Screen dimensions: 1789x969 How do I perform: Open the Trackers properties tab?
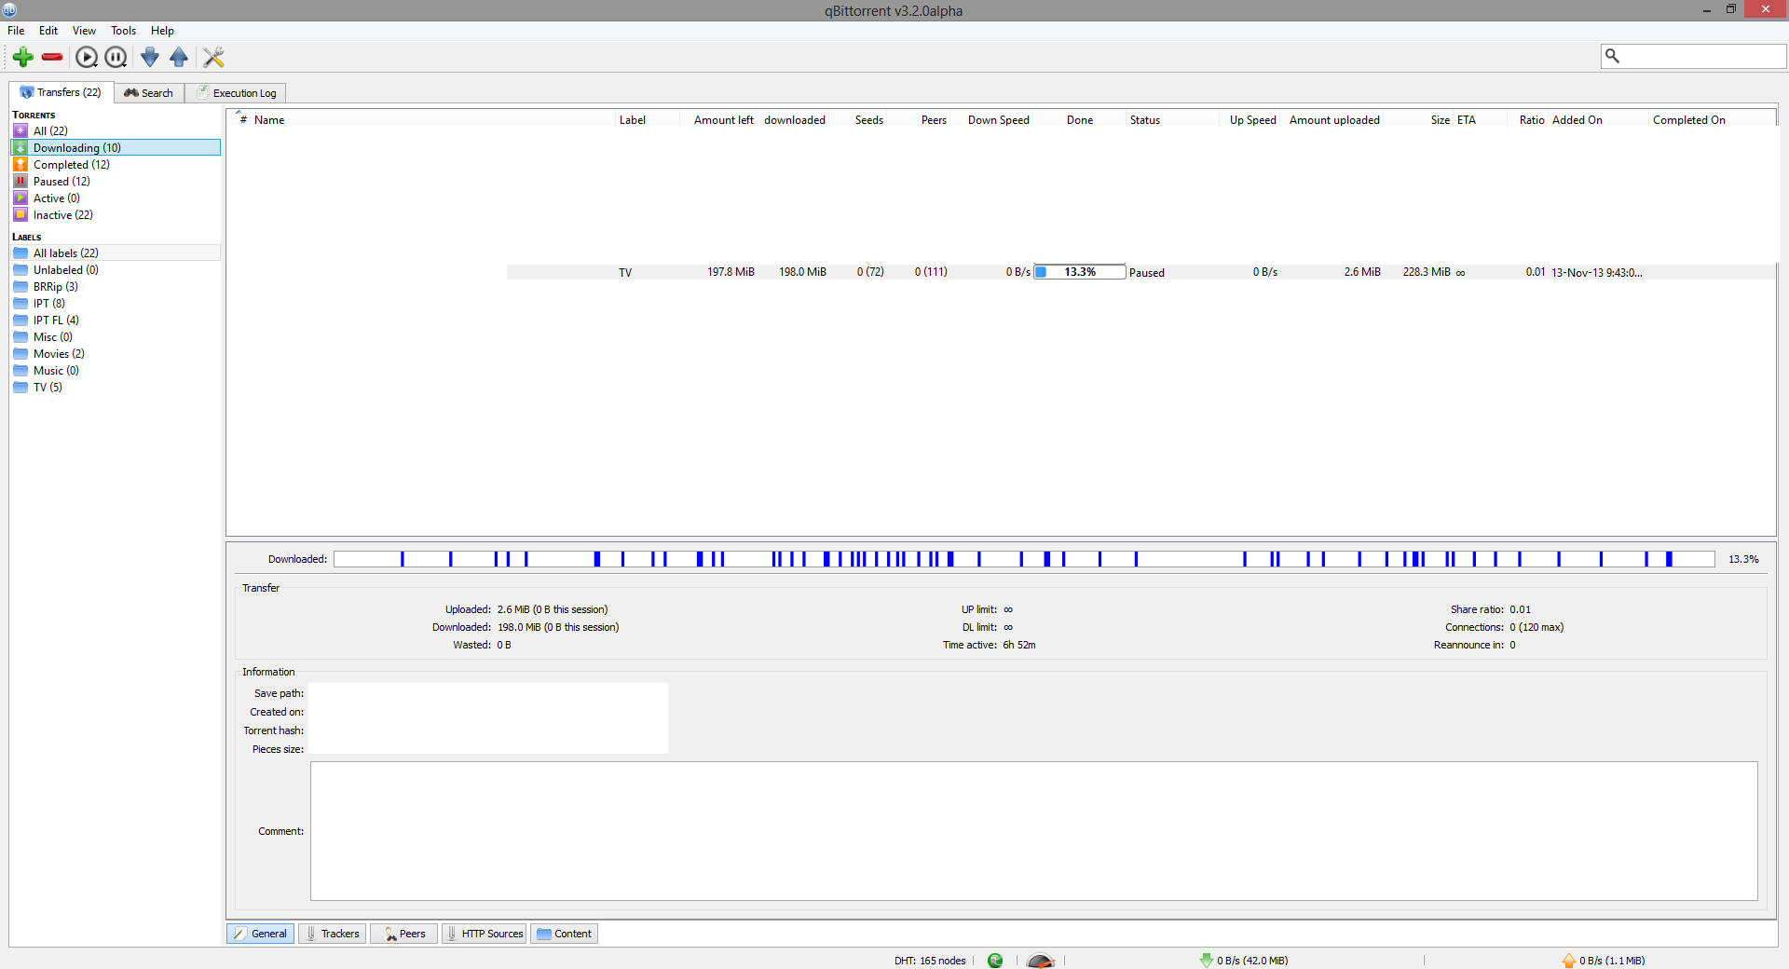pos(333,934)
